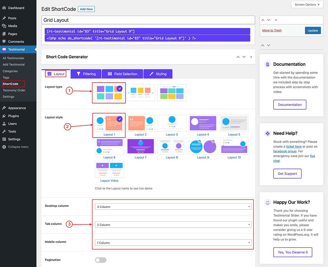Viewport: 328px width, 267px height.
Task: Click the checkmark badge on Layout 1
Action: pyautogui.click(x=119, y=119)
